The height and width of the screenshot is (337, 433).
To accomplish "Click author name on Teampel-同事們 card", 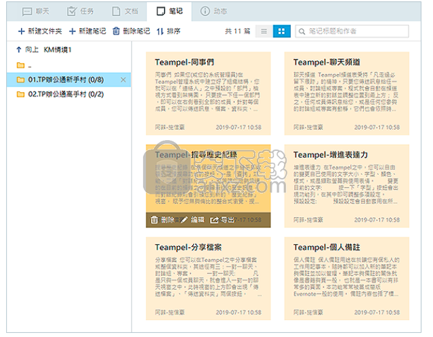I will [169, 127].
